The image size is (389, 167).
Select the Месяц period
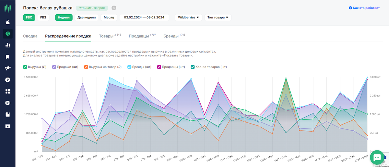pos(109,18)
